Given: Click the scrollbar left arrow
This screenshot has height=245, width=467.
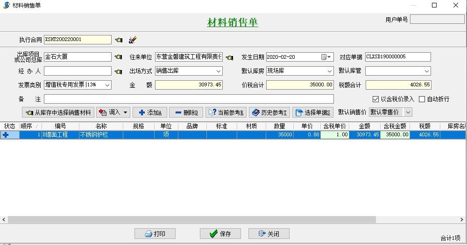Looking at the screenshot, I should tap(4, 220).
